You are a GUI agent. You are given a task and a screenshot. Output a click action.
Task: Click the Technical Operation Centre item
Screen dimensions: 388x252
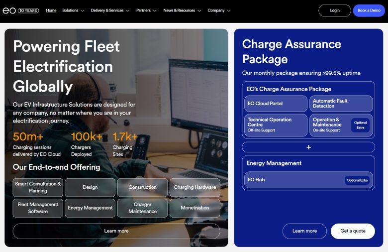(x=276, y=125)
